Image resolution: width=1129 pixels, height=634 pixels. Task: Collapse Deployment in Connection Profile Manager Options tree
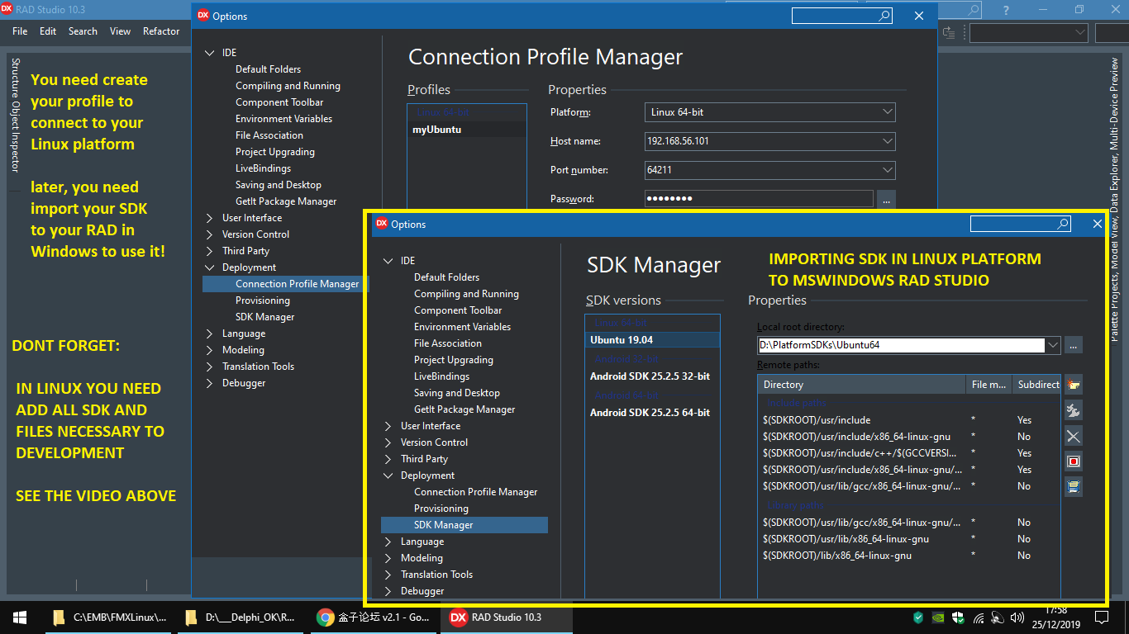point(210,267)
